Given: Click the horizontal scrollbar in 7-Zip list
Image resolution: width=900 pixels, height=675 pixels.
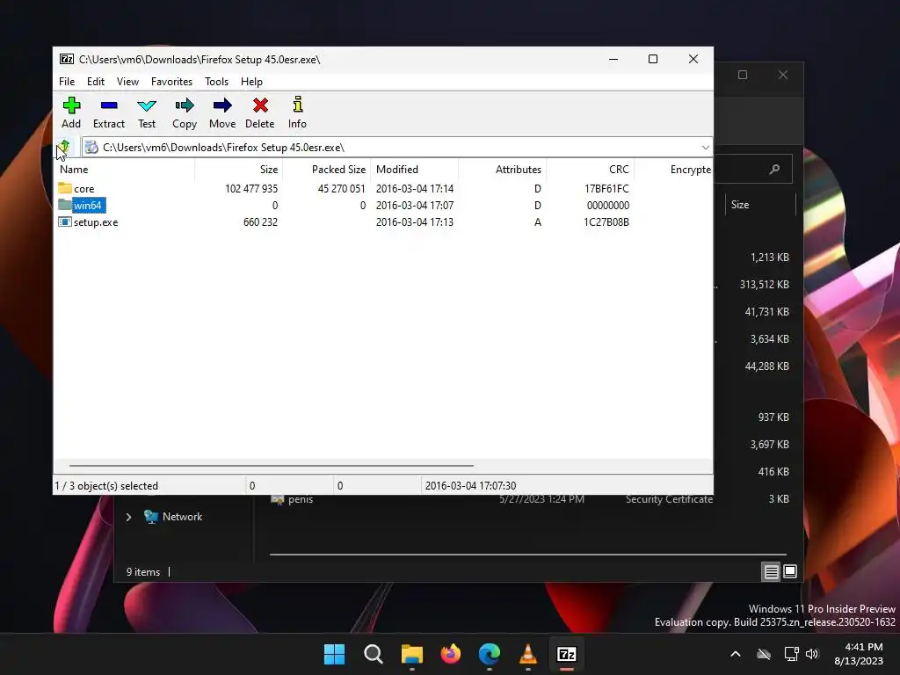Looking at the screenshot, I should (x=271, y=466).
